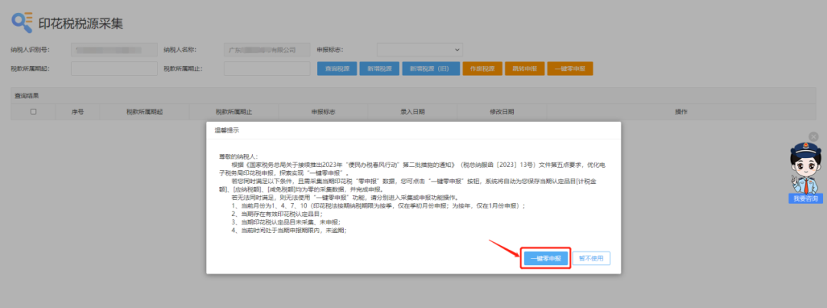Screen dimensions: 827x308
Task: Click the 一键零申报 button in the dialog
Action: pos(546,258)
